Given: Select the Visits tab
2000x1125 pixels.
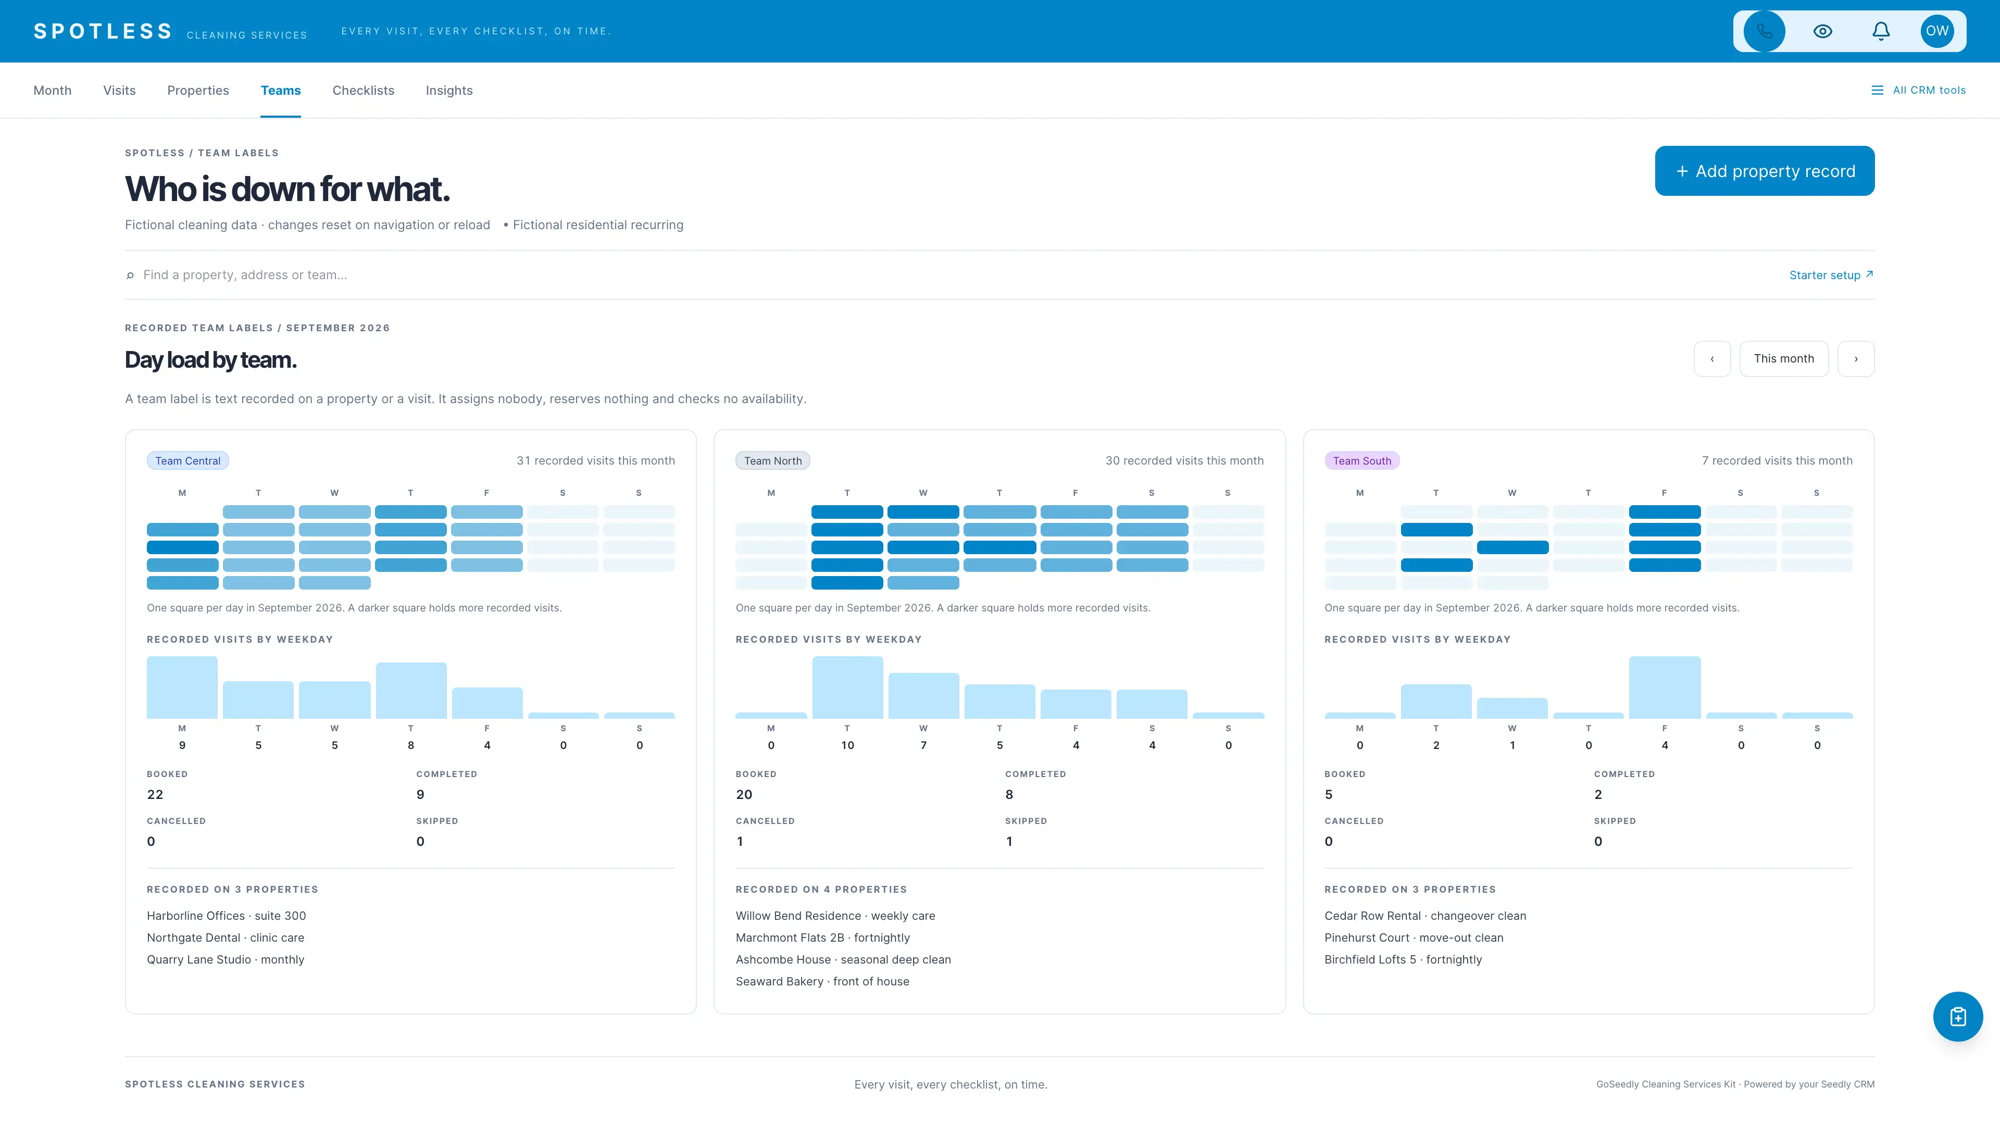Looking at the screenshot, I should tap(120, 90).
